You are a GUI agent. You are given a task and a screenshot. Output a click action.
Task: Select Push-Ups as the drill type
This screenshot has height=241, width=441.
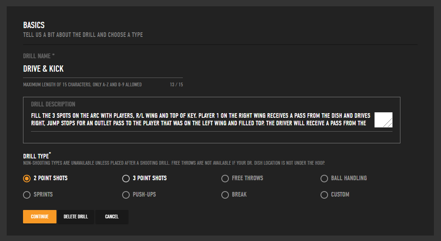[x=126, y=195]
